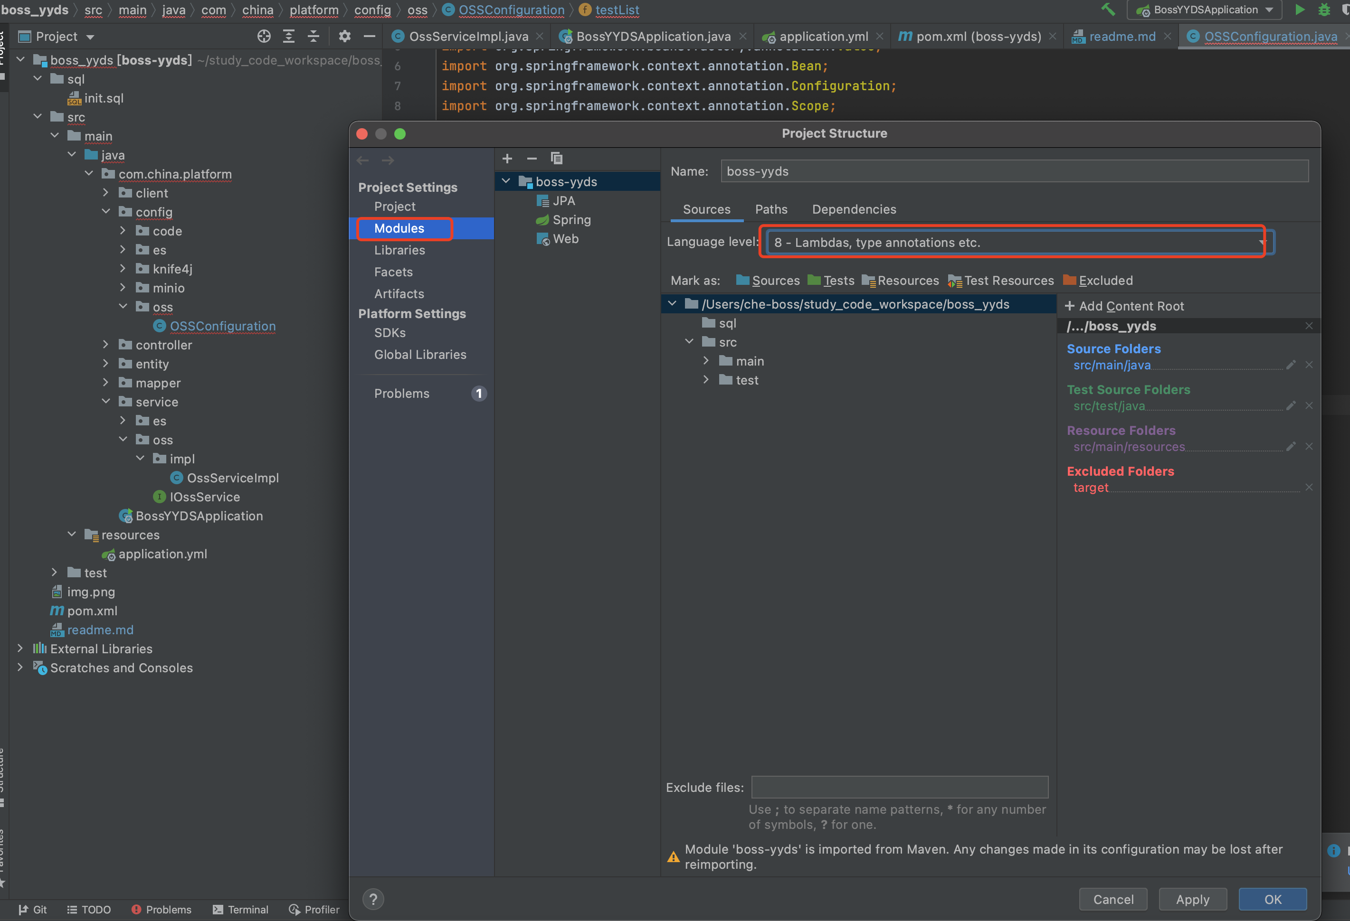Click the Exclude files input field
1350x921 pixels.
coord(900,787)
